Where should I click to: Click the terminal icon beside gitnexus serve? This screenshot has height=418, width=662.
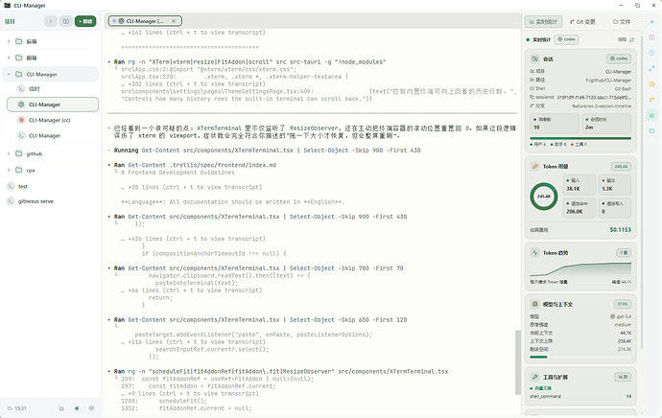click(11, 201)
